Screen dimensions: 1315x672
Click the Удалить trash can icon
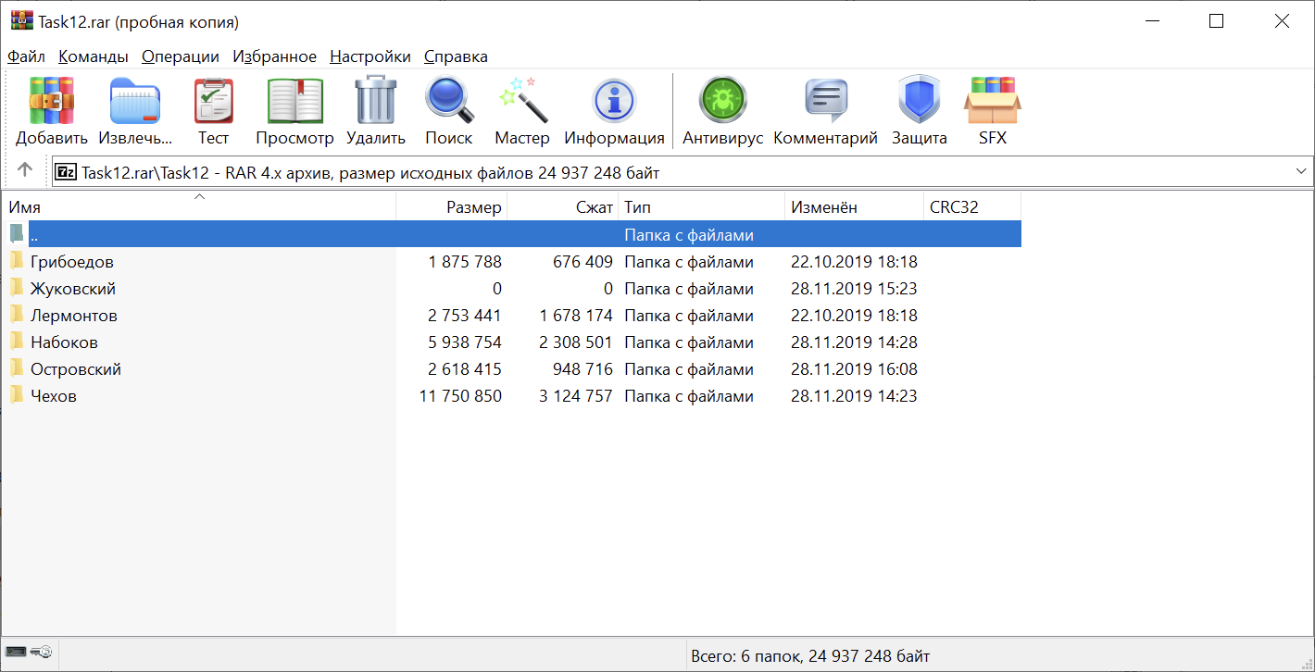coord(376,111)
